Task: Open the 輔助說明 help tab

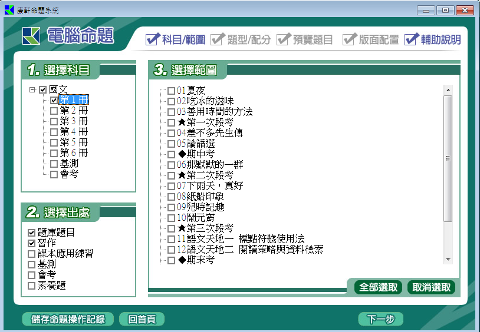Action: tap(433, 39)
